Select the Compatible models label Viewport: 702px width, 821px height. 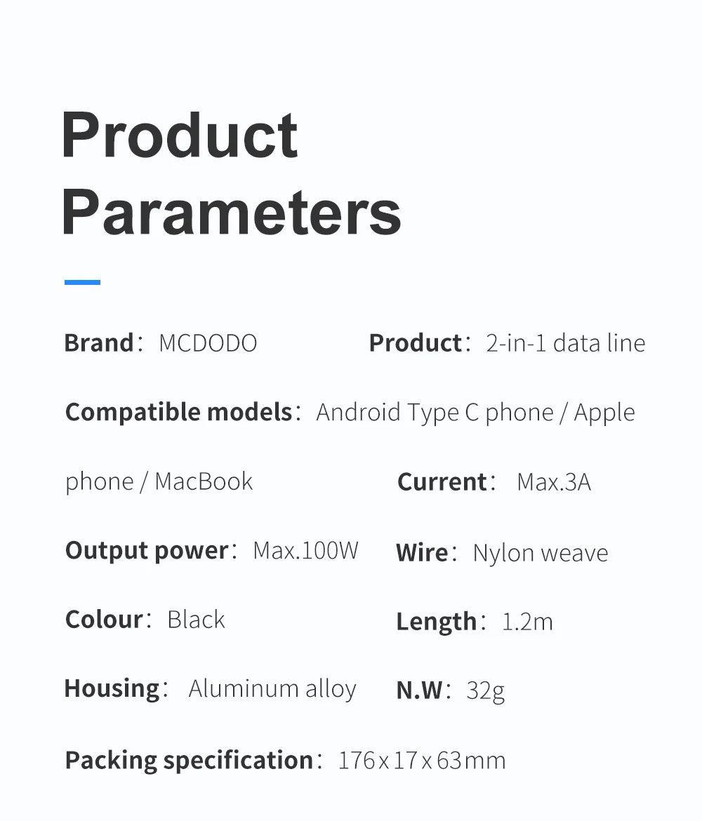coord(178,412)
